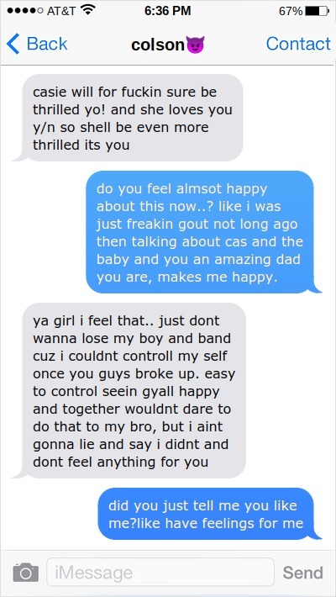Tap the Wi-Fi signal icon
This screenshot has width=336, height=597.
(x=88, y=10)
